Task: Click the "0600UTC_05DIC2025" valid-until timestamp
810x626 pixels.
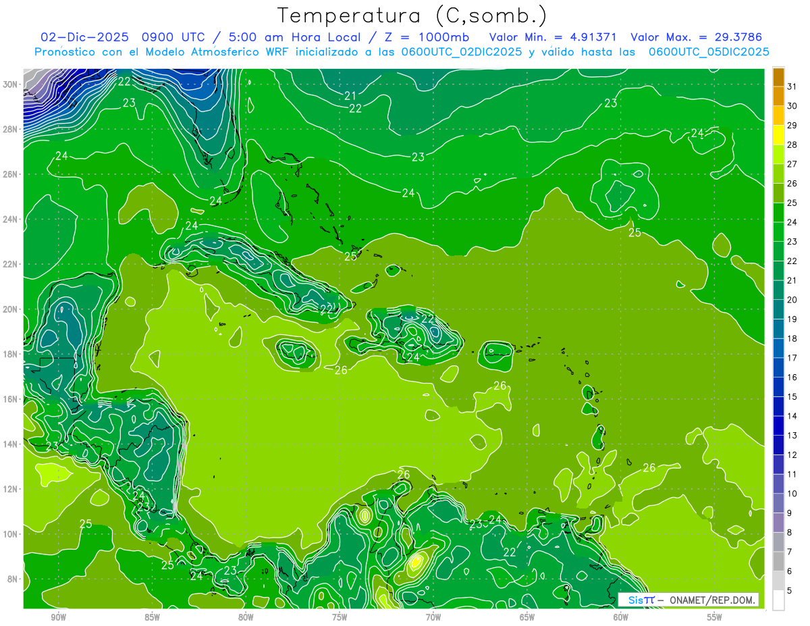Action: tap(709, 52)
